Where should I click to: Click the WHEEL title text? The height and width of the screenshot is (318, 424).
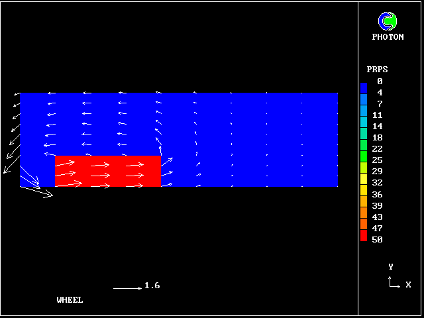tap(70, 300)
